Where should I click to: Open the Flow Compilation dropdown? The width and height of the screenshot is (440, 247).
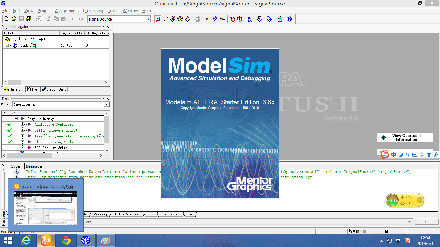pos(107,105)
